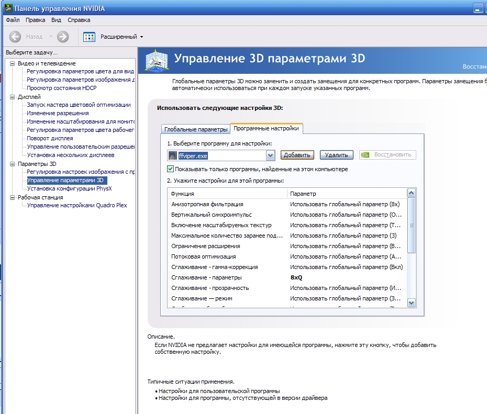Toggle show only programs found checkbox
Screen dimensions: 487x414
point(170,169)
